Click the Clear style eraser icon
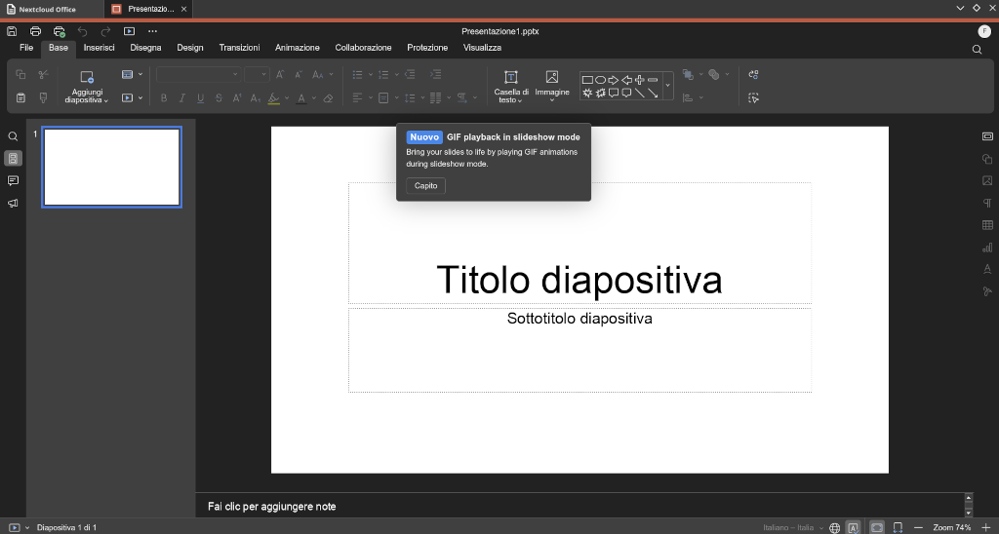Screen dimensions: 999x534 pos(328,98)
